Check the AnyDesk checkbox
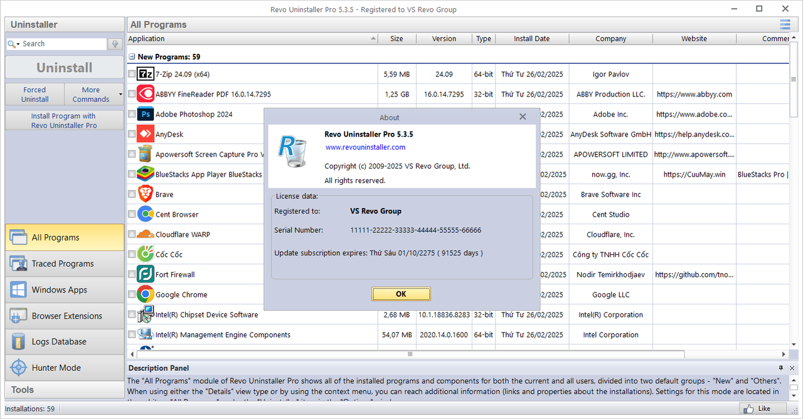The width and height of the screenshot is (803, 419). (x=132, y=134)
